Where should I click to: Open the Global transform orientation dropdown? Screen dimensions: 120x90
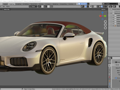(x=33, y=6)
